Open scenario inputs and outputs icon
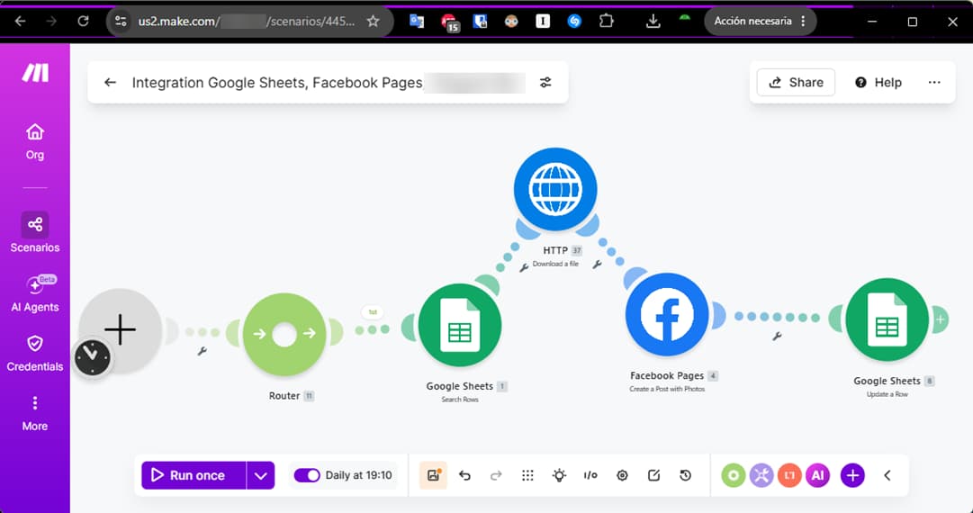The height and width of the screenshot is (513, 973). pos(590,475)
